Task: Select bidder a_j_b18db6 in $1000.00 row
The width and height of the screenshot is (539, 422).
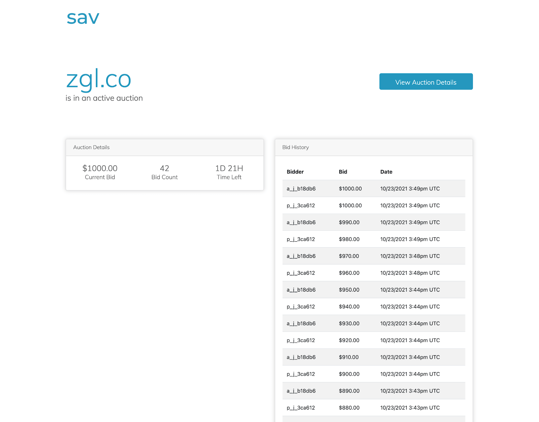Action: click(x=301, y=189)
